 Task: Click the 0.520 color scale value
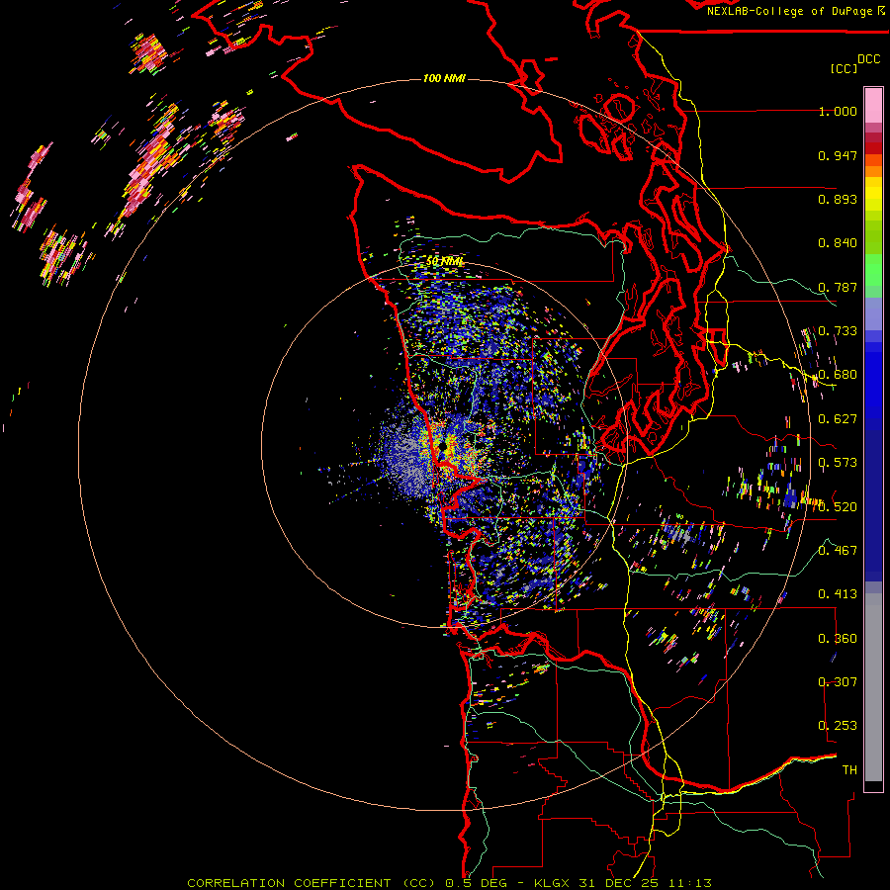tap(838, 507)
